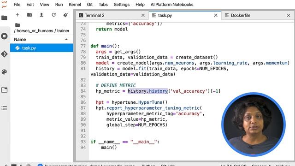Click 'create_dataset()' on line 79
This screenshot has height=166, width=295.
(197, 57)
